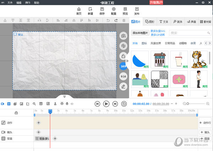Toggle the canvas lock icon
This screenshot has width=213, height=151.
(123, 56)
